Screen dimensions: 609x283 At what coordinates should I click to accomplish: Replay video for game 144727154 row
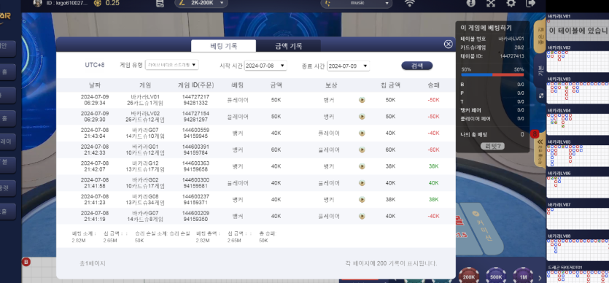point(362,117)
